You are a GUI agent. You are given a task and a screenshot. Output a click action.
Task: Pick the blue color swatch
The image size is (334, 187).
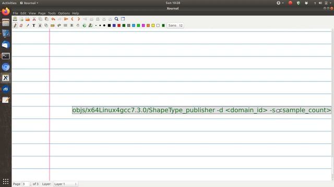[x=114, y=25]
